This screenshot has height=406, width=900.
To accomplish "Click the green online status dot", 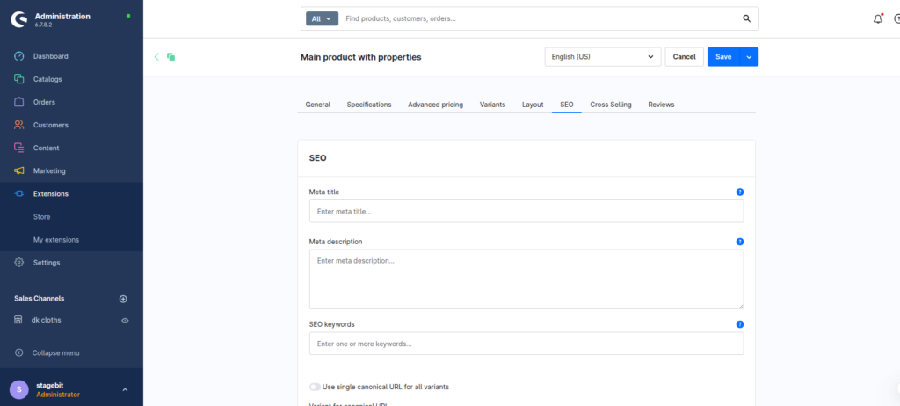I will (x=128, y=16).
